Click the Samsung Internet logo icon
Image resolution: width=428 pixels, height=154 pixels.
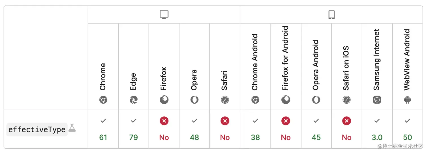[x=377, y=100]
